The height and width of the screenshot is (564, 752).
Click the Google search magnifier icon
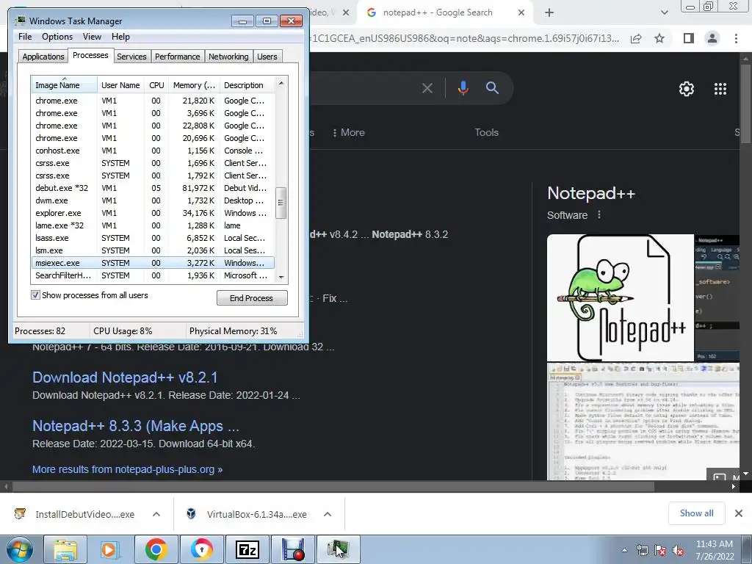pyautogui.click(x=492, y=88)
